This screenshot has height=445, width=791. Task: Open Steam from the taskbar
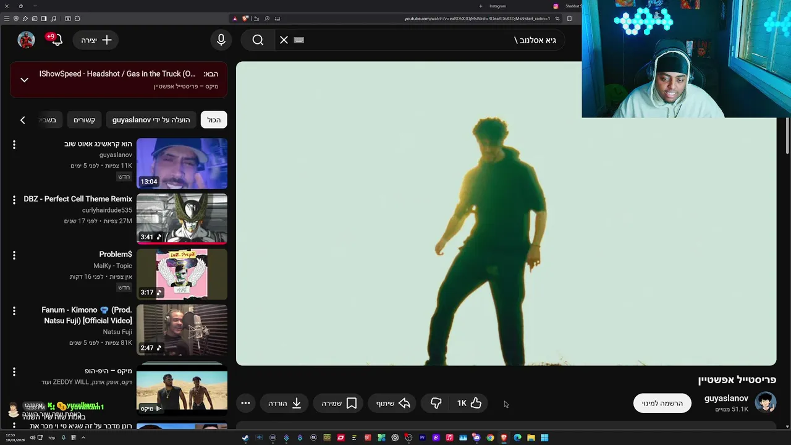coord(245,438)
